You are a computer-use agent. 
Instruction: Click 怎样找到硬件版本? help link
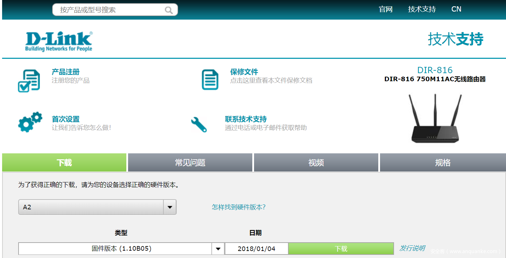click(x=239, y=207)
